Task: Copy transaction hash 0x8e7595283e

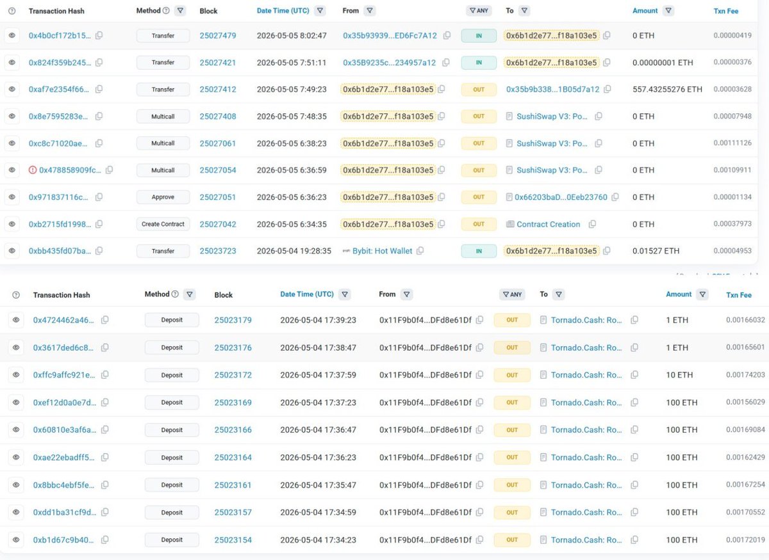Action: pyautogui.click(x=99, y=116)
